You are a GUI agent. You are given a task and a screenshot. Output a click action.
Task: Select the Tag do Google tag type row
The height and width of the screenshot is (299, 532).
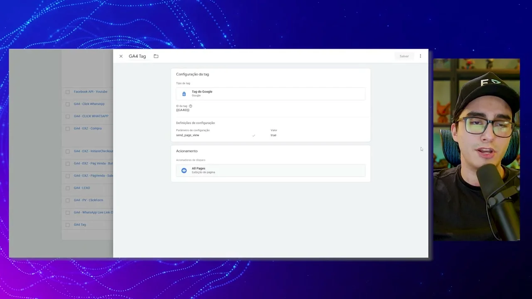click(x=271, y=94)
